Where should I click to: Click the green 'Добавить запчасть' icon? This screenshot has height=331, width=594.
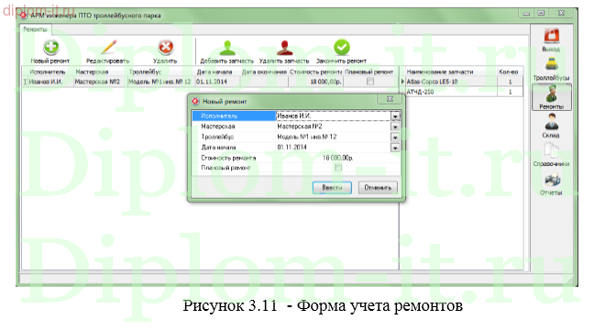coord(227,48)
